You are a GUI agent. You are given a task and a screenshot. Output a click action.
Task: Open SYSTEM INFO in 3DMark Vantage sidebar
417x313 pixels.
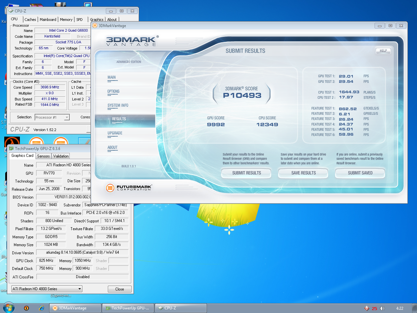coord(118,106)
